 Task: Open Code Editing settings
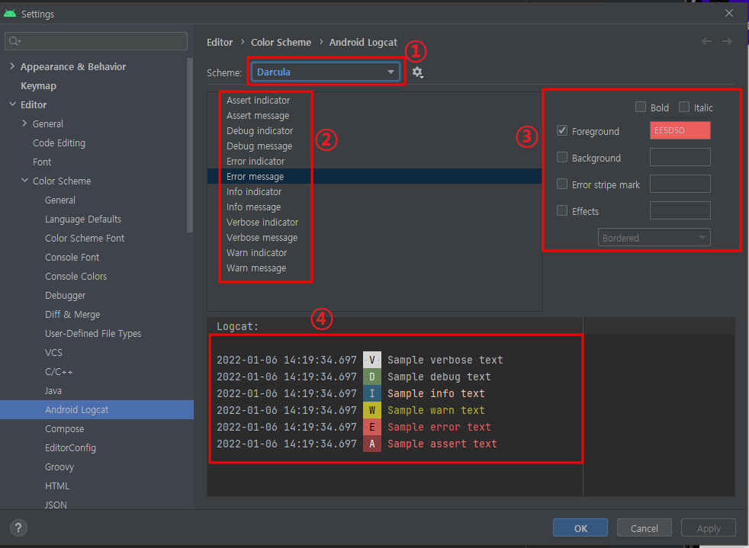tap(59, 143)
